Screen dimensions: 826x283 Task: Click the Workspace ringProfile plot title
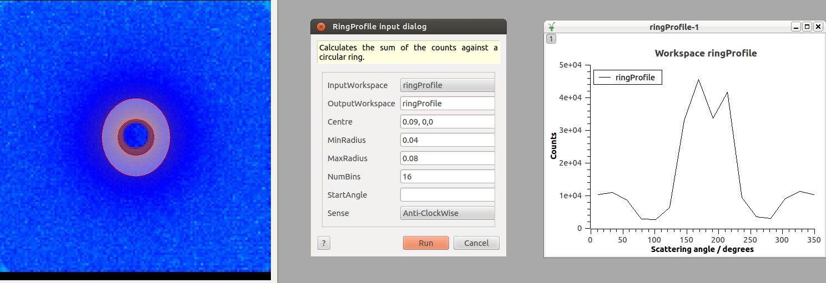[706, 54]
